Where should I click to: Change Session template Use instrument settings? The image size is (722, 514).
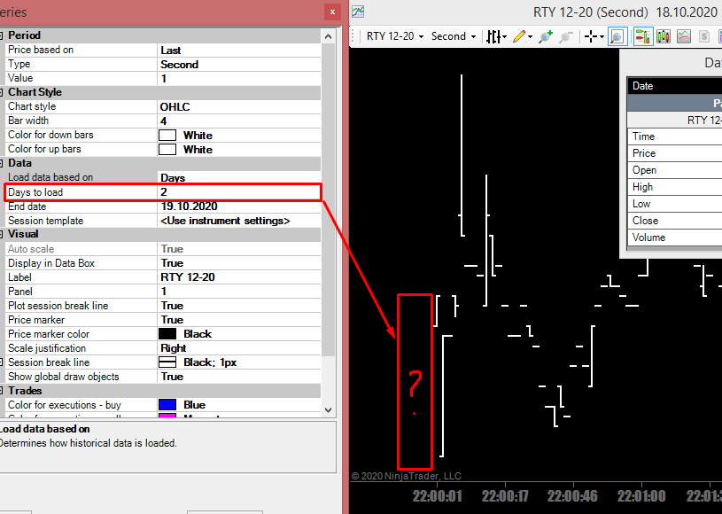[239, 221]
